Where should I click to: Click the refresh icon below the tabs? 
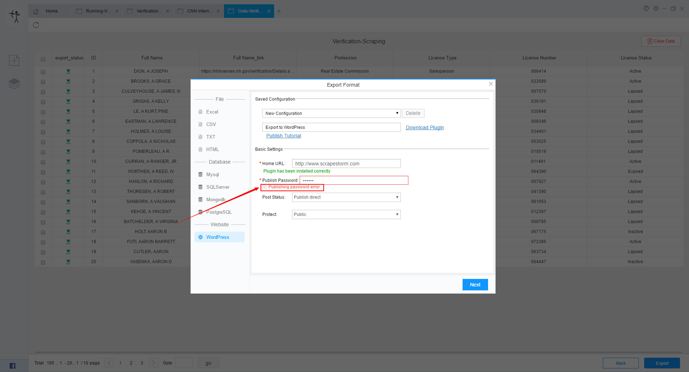[36, 25]
